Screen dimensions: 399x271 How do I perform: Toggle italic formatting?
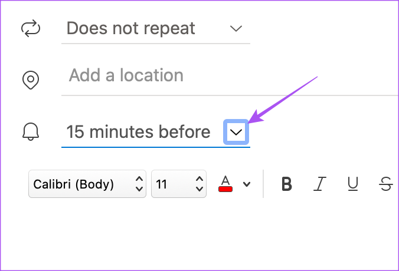(319, 184)
